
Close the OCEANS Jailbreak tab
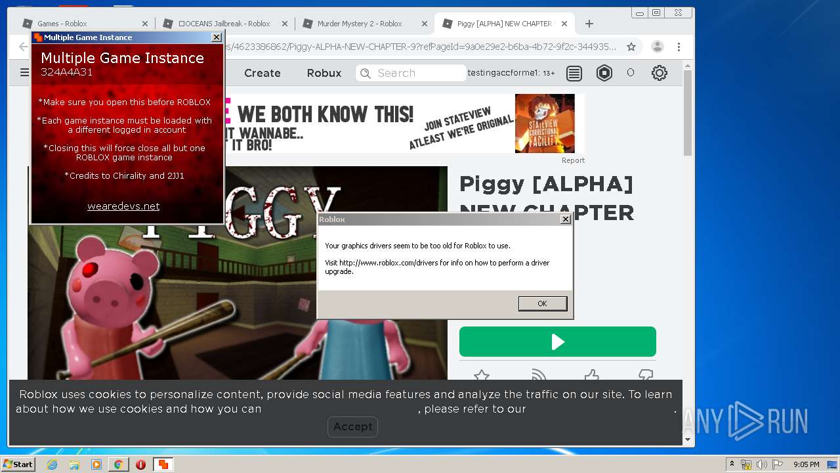[x=285, y=24]
